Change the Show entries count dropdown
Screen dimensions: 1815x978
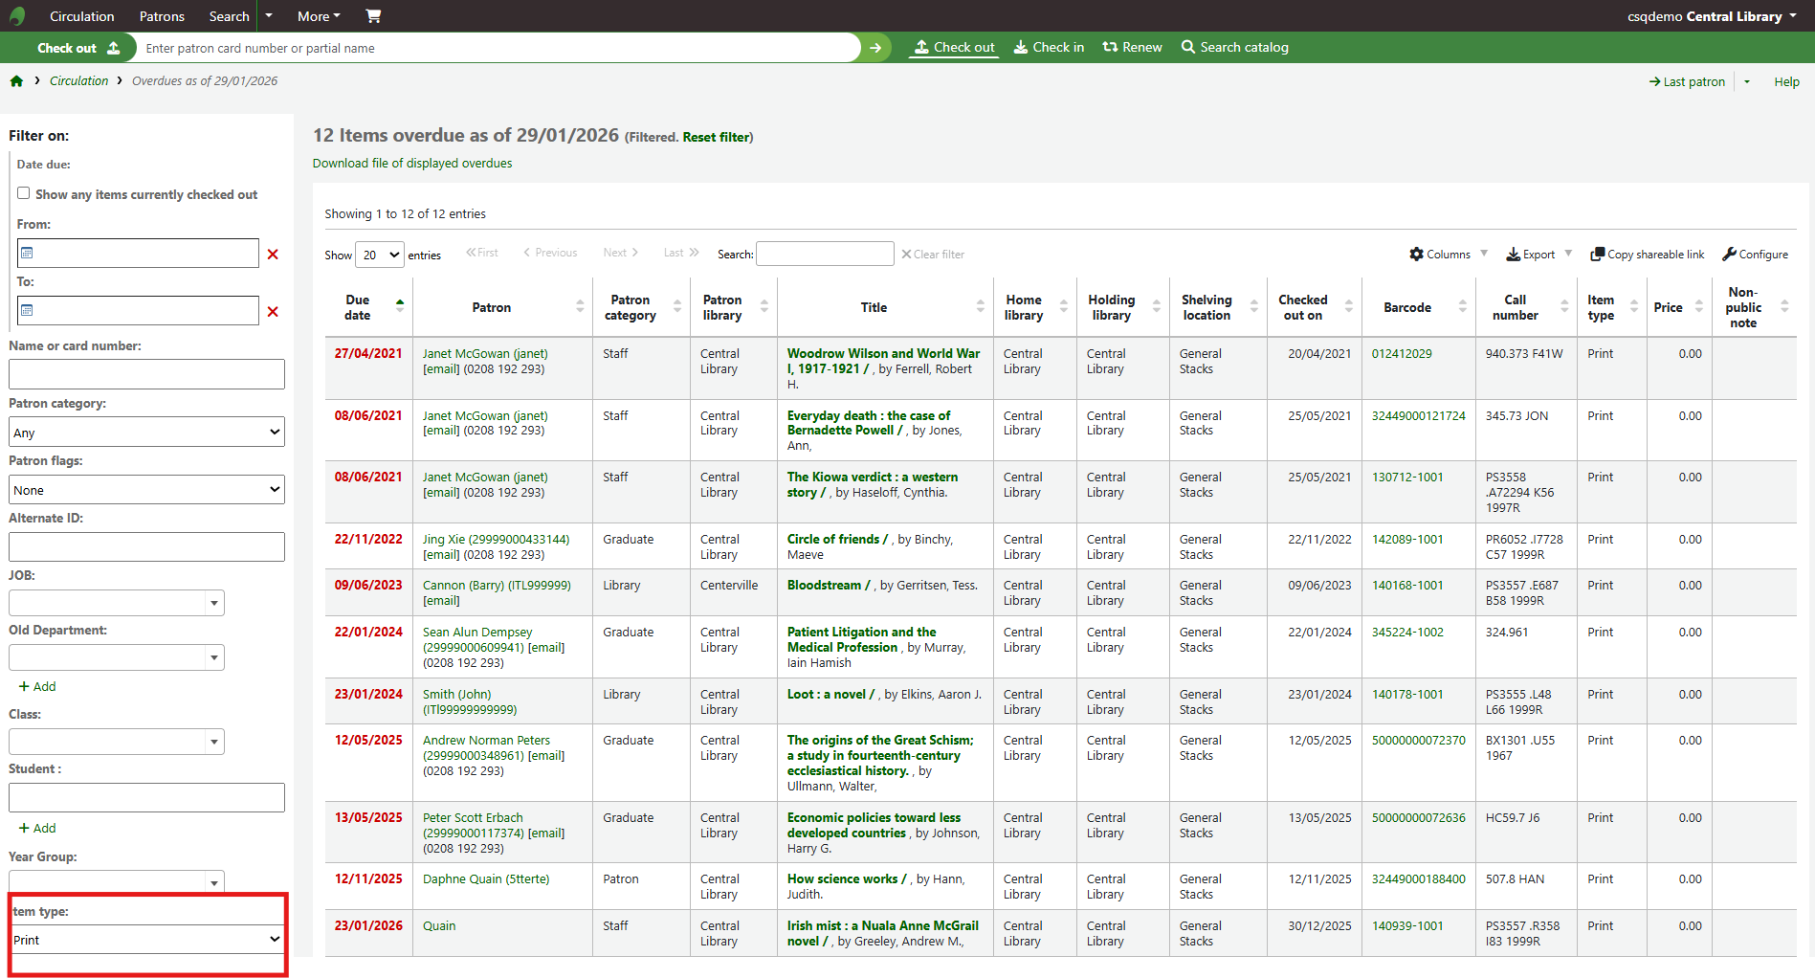379,256
